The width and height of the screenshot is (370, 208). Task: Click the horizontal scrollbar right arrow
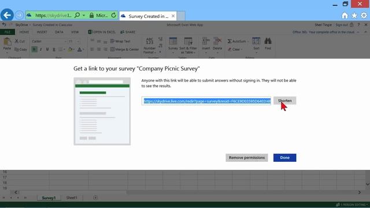(x=360, y=192)
